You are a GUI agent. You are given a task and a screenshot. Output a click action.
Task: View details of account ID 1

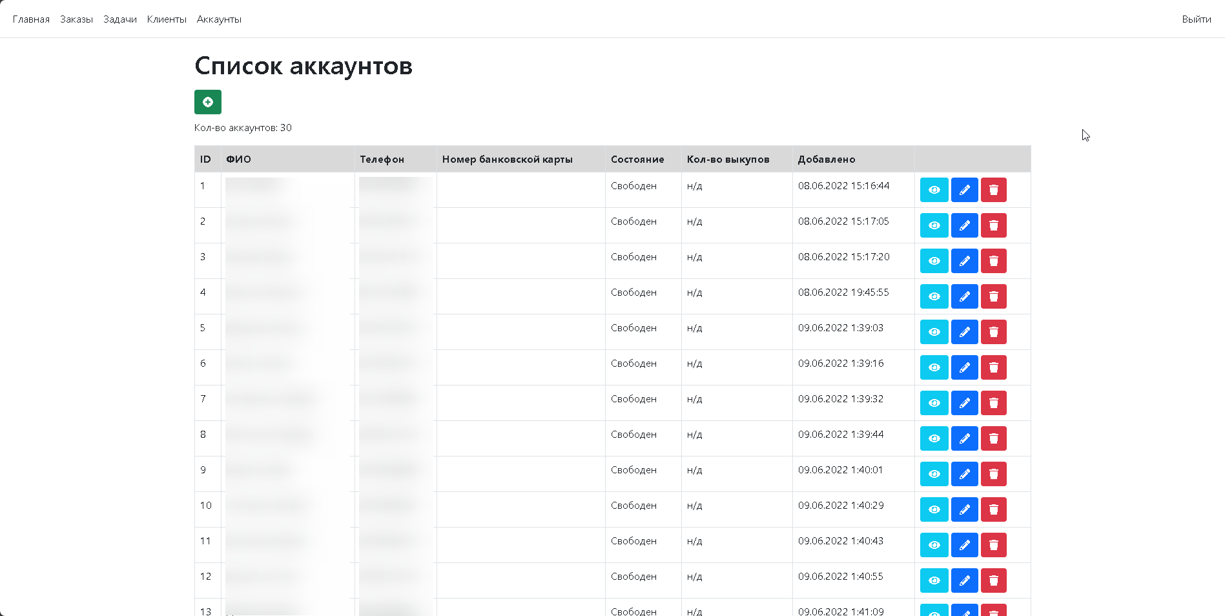(934, 190)
